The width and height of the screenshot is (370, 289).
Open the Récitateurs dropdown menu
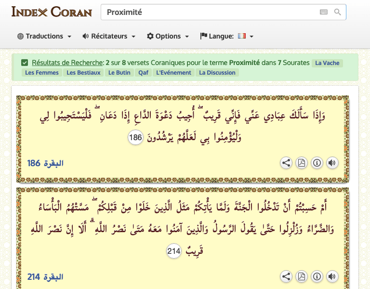coord(109,36)
